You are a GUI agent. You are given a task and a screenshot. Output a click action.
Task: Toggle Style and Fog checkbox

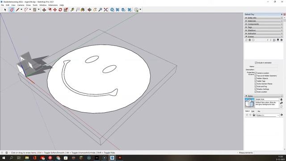(x=256, y=86)
